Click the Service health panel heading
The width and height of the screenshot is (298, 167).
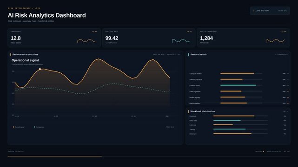(199, 54)
